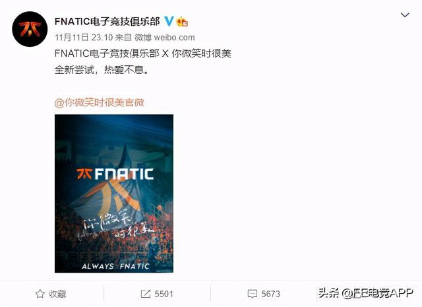Image resolution: width=422 pixels, height=307 pixels.
Task: Click the comment count 5673
Action: pyautogui.click(x=270, y=294)
